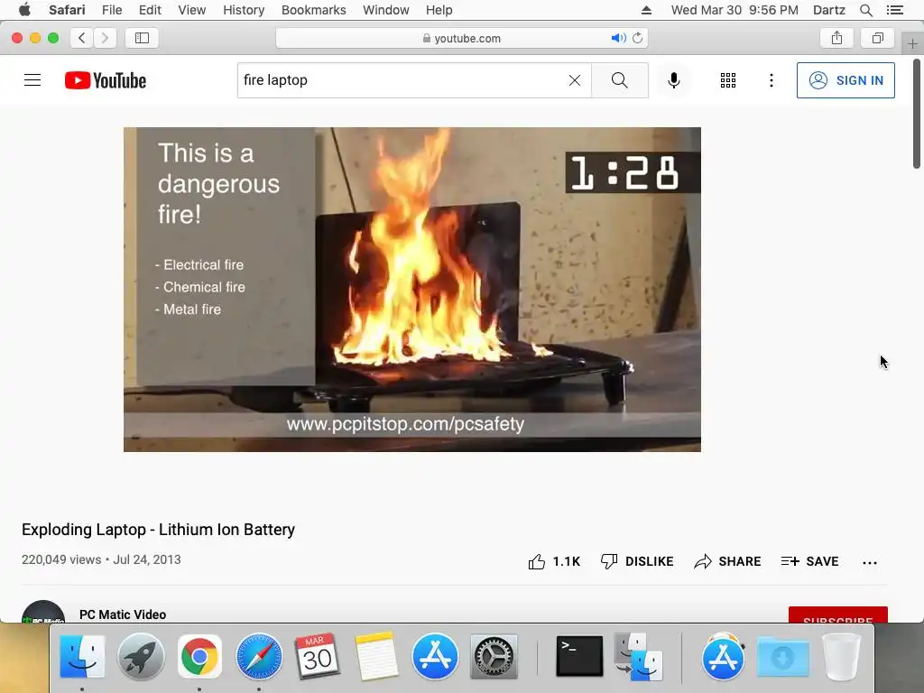Open System Preferences from the Dock
Image resolution: width=924 pixels, height=693 pixels.
(494, 657)
